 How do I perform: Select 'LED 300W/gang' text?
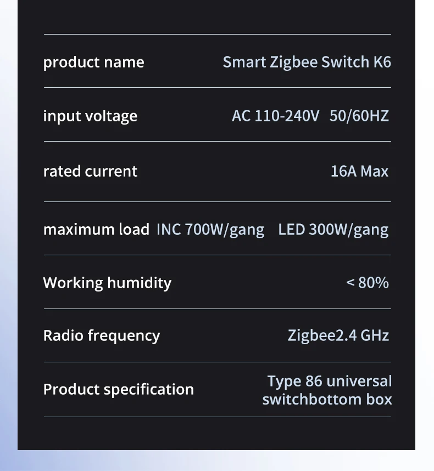333,230
